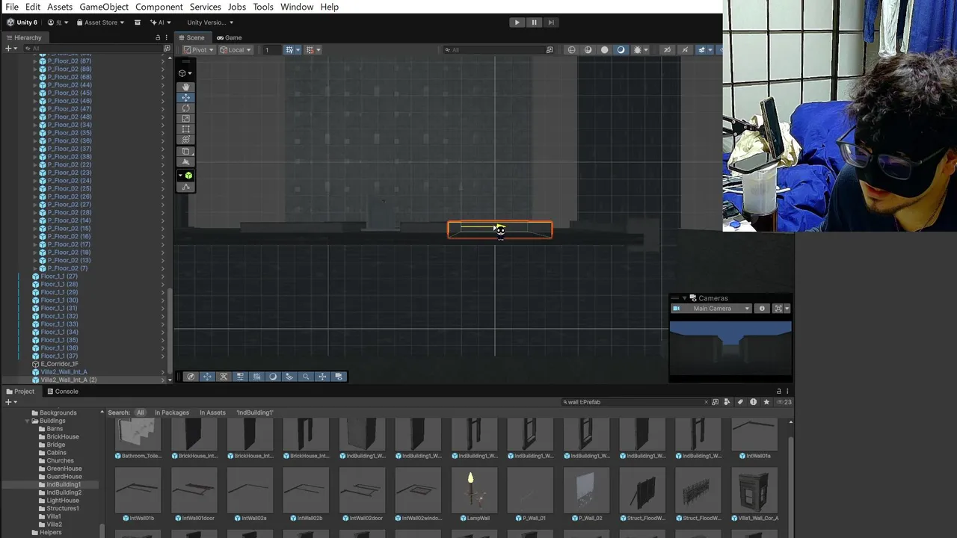Select the Rect tool
The width and height of the screenshot is (957, 538).
point(186,129)
